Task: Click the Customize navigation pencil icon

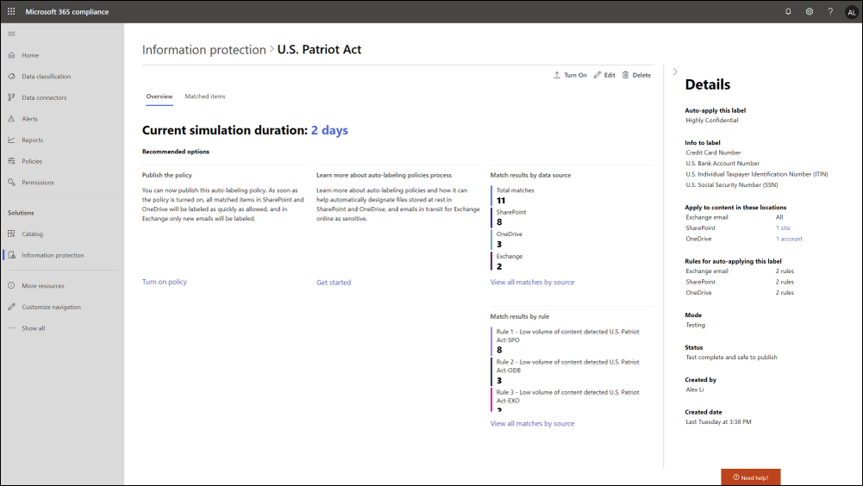Action: pos(11,307)
